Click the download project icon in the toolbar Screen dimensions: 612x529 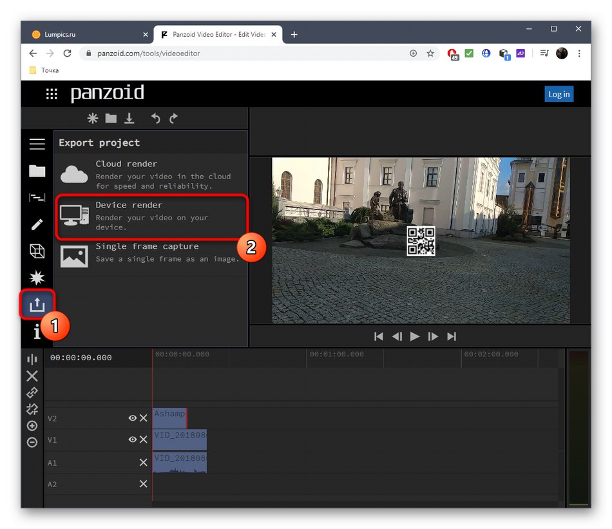129,118
